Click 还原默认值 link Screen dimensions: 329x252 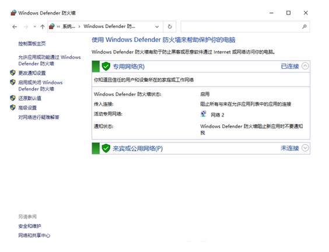30,98
